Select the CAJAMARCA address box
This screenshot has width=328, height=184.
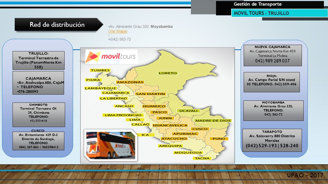tap(38, 83)
